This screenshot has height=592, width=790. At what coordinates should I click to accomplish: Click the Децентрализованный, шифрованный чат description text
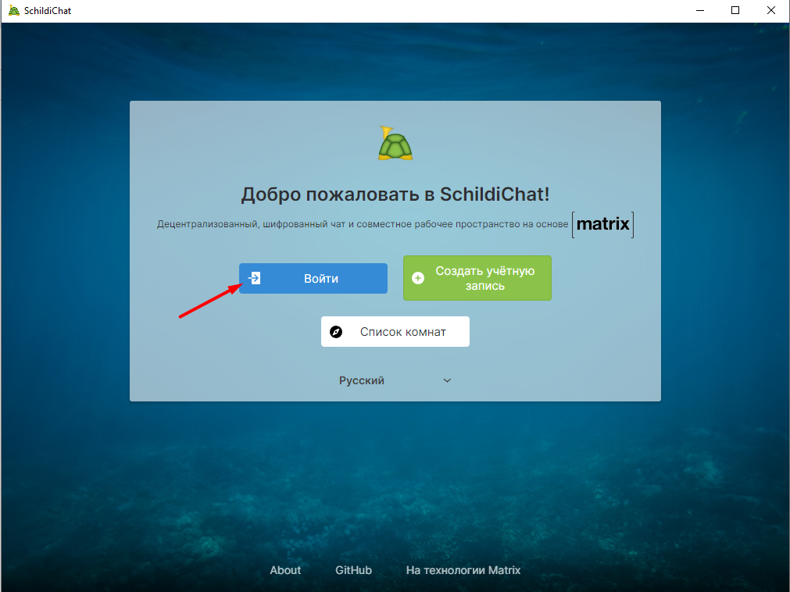tap(363, 224)
